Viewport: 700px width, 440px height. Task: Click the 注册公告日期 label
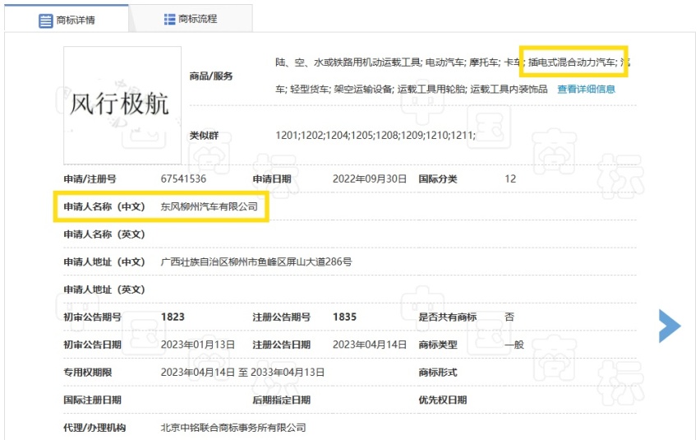[282, 345]
